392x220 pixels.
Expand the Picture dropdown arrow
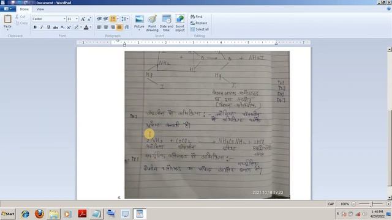(139, 30)
